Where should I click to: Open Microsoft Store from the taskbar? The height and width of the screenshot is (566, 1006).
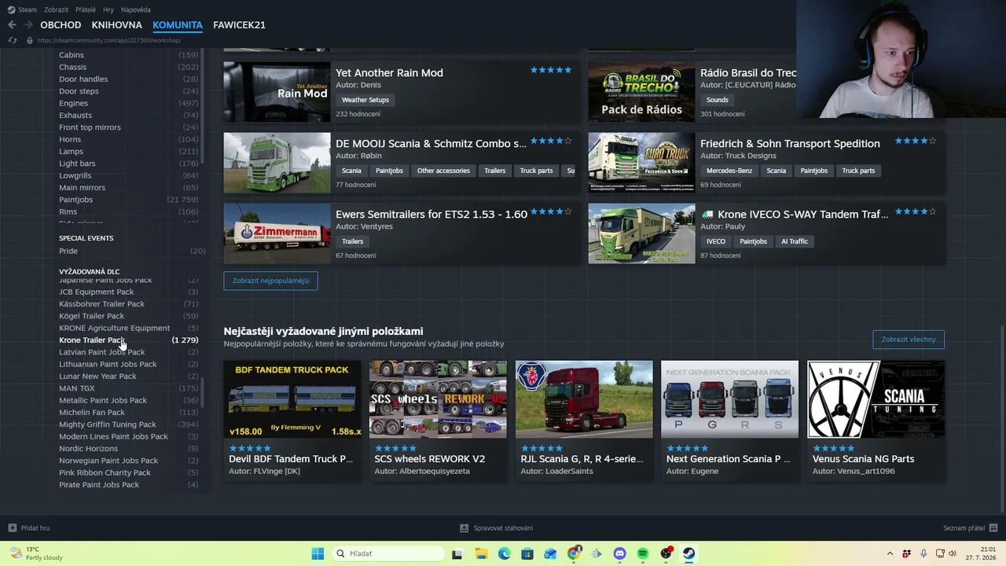(527, 553)
